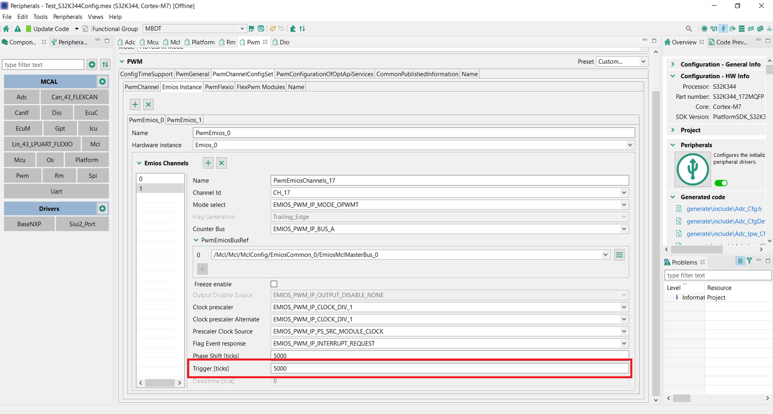Add a new Emios Channel with the plus icon
773x414 pixels.
coord(208,163)
